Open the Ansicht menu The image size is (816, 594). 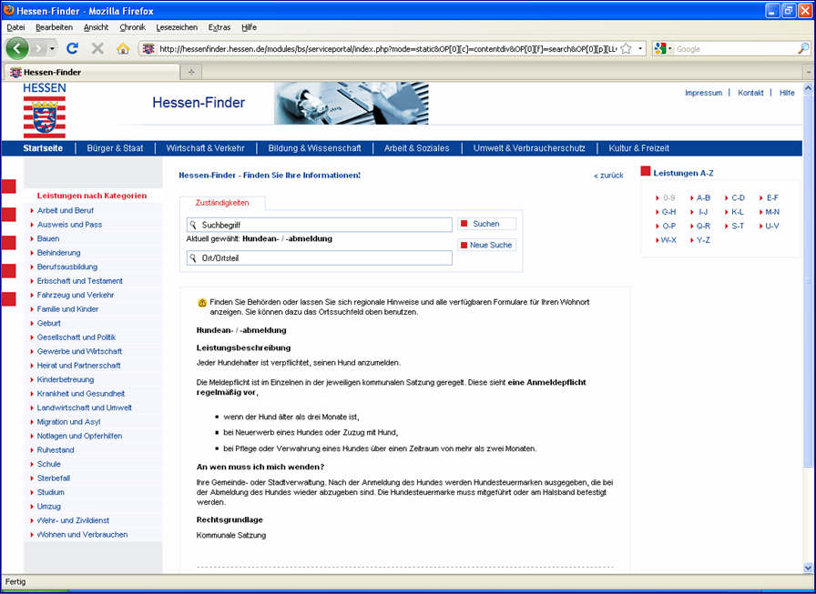(x=96, y=27)
